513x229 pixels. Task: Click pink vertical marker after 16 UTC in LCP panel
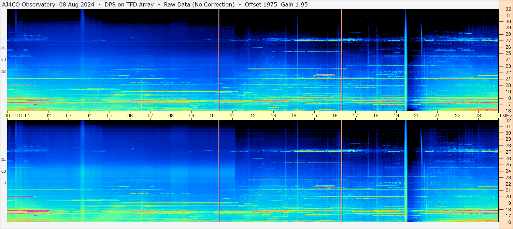(x=342, y=171)
